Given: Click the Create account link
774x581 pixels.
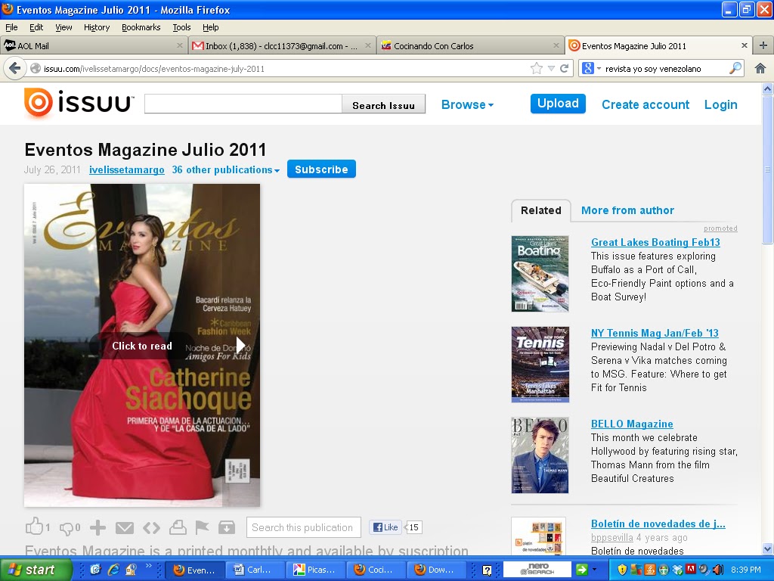Looking at the screenshot, I should pyautogui.click(x=646, y=104).
